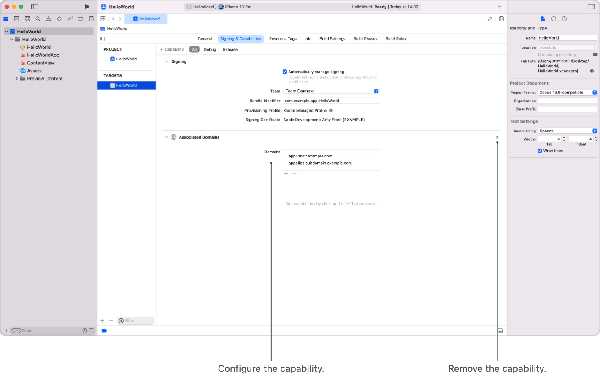Image resolution: width=600 pixels, height=376 pixels.
Task: Switch to the Build Phases tab
Action: pyautogui.click(x=365, y=39)
